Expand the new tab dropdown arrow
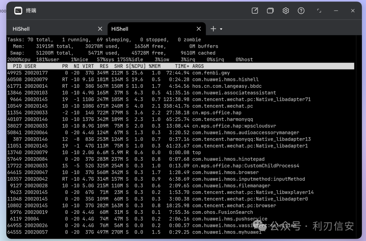Viewport: 366px width, 241px height. pyautogui.click(x=221, y=29)
